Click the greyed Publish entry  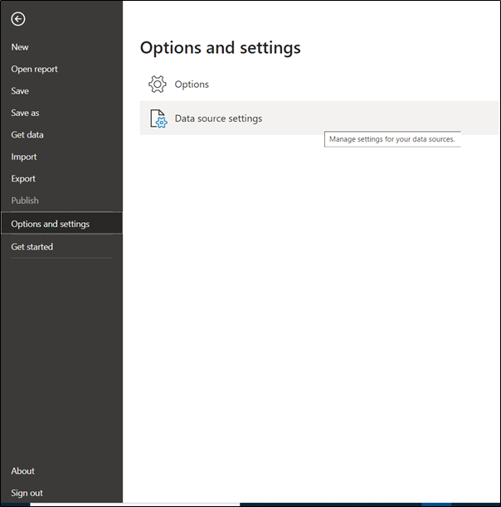[25, 200]
